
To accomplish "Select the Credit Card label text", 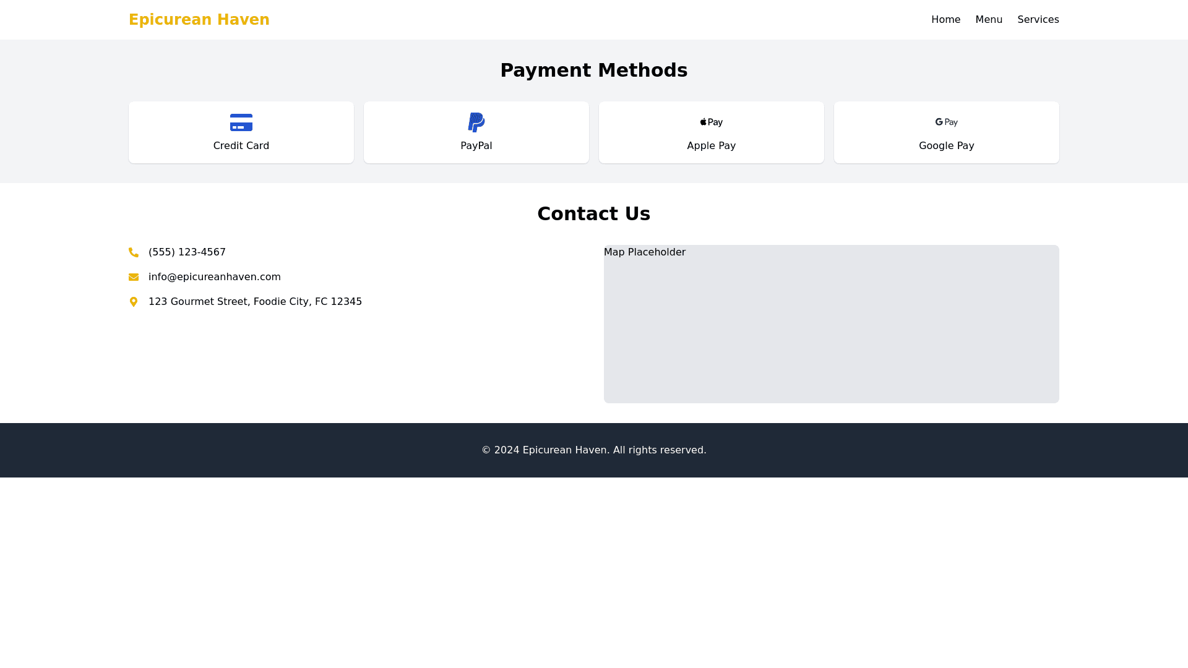I will [x=241, y=146].
